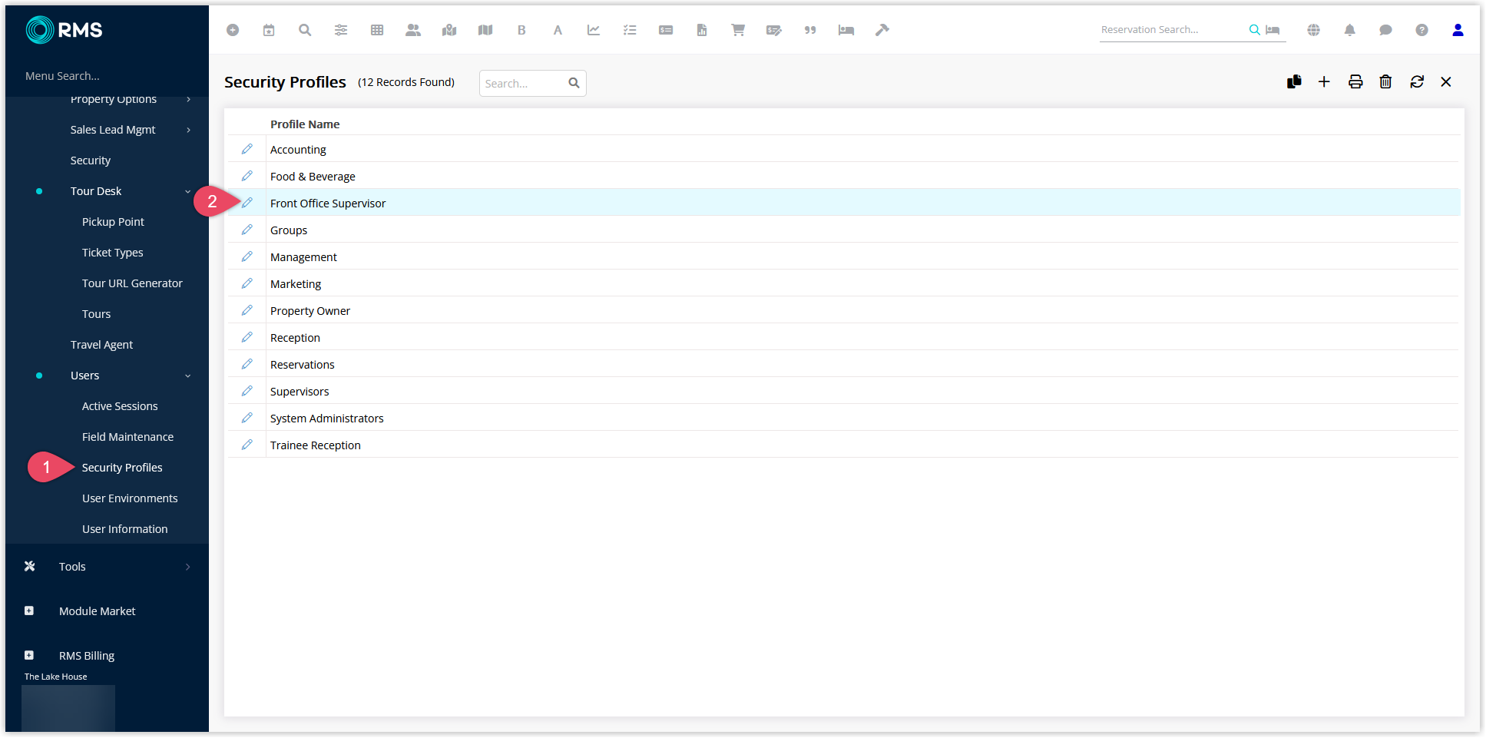Open Travel Agent menu item
1486x738 pixels.
101,345
